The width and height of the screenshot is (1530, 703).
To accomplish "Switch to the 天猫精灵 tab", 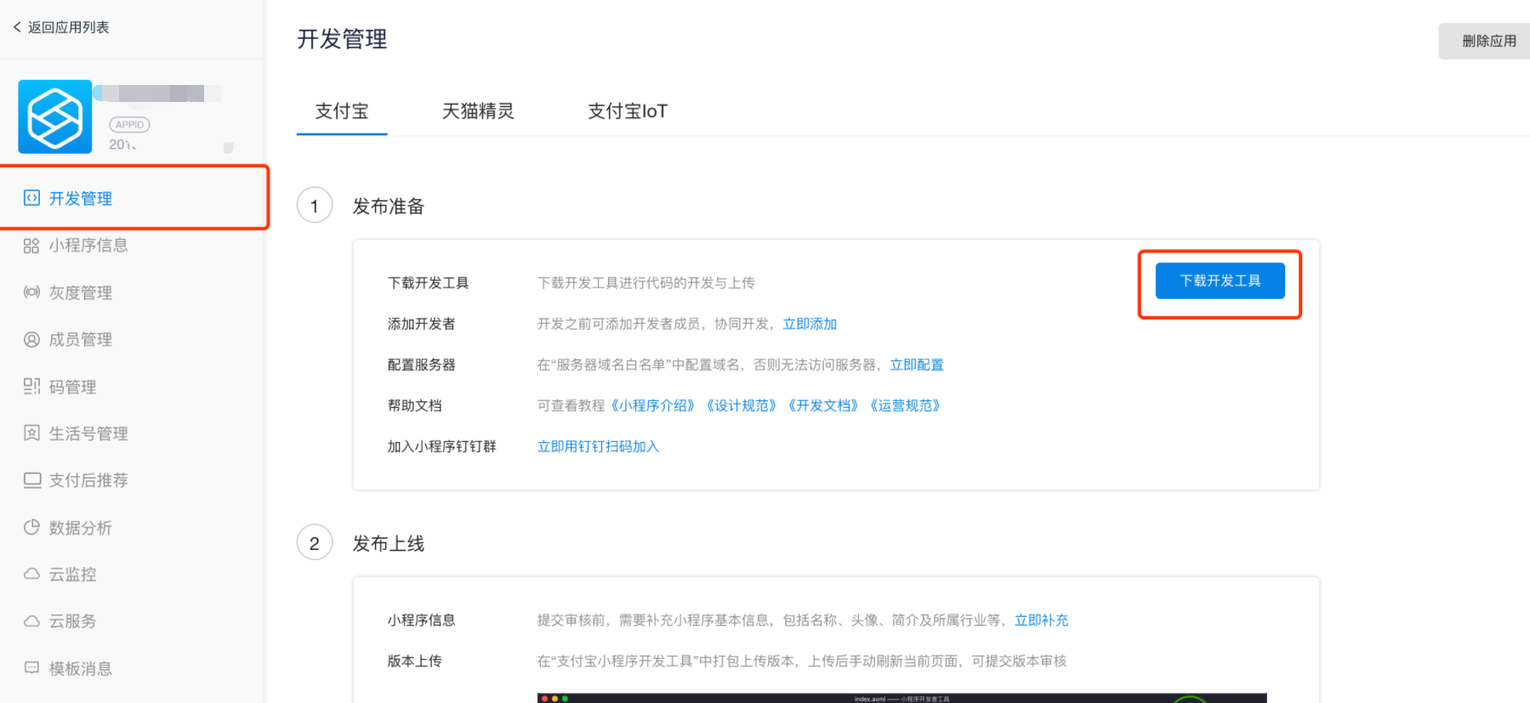I will click(478, 111).
